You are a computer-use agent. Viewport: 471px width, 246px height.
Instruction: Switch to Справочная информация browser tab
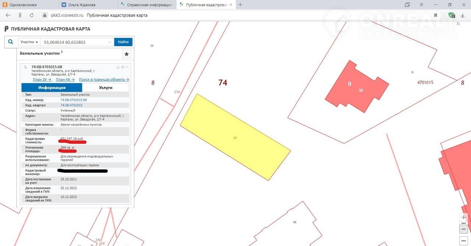[x=147, y=5]
